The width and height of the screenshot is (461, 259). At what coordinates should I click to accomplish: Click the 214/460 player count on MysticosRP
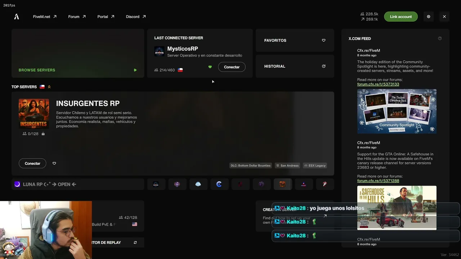click(x=164, y=70)
